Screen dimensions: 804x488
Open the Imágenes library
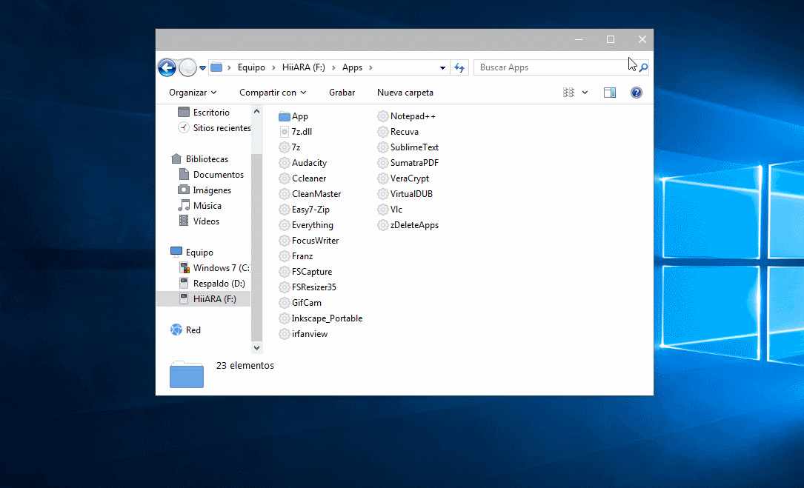pyautogui.click(x=205, y=190)
